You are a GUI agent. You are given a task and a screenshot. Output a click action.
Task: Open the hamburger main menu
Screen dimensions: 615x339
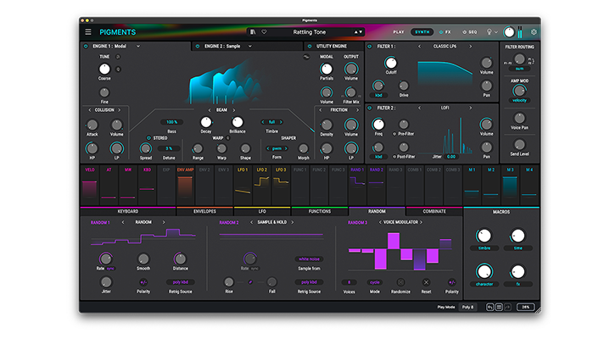pos(88,32)
